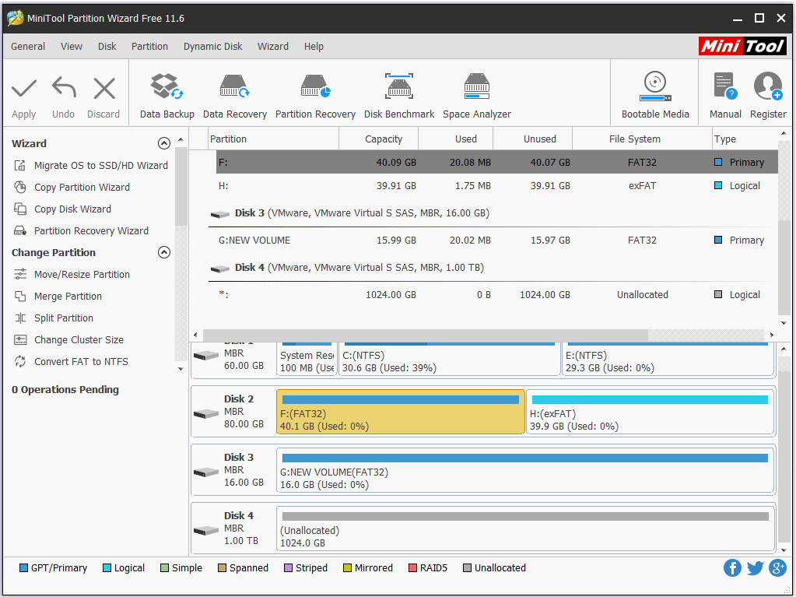Viewport: 796px width, 597px height.
Task: Click the Migrate OS to SSD/HD Wizard icon
Action: tap(20, 166)
